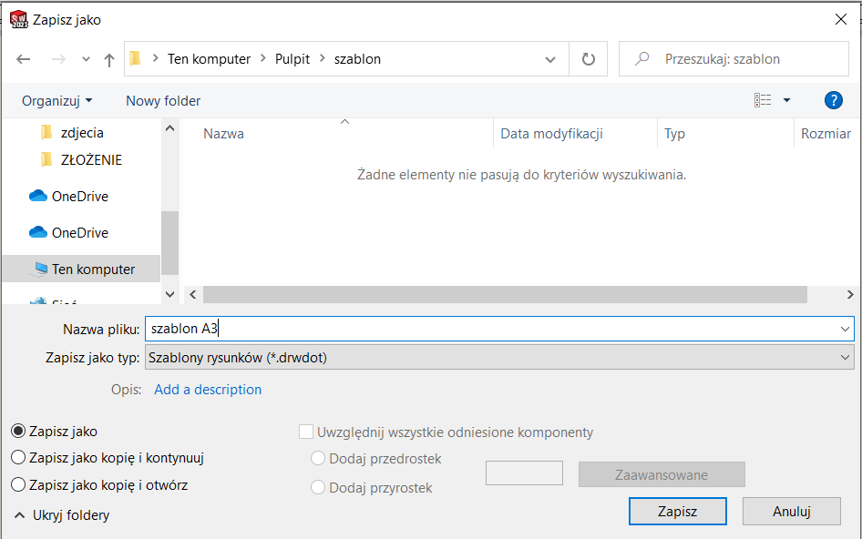Click the 'Add a description' link
This screenshot has height=539, width=862.
[x=208, y=390]
